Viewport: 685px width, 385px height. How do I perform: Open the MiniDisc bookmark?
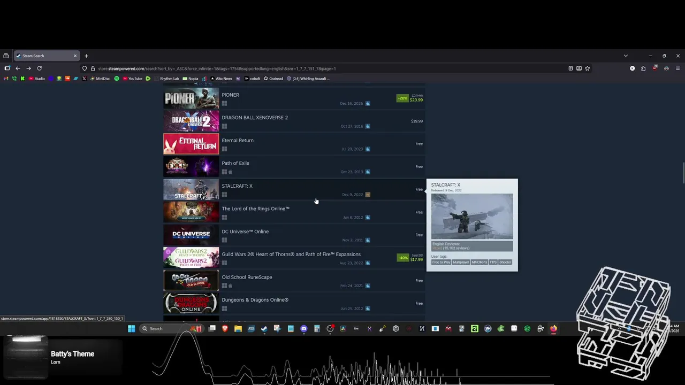click(99, 79)
